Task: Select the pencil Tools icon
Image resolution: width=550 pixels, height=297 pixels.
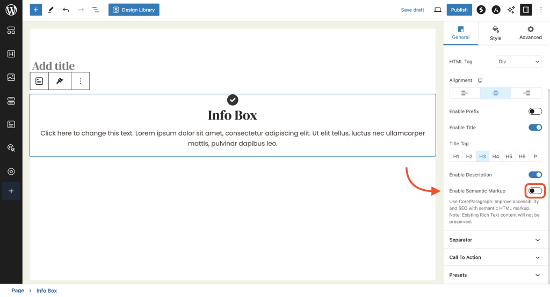Action: 51,10
